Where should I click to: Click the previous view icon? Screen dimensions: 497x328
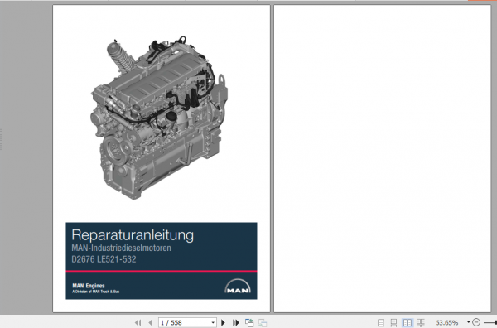click(249, 322)
